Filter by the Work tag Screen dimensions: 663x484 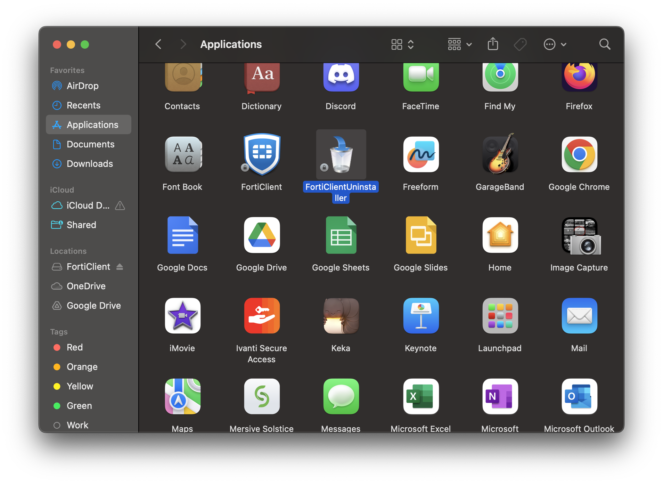click(89, 425)
